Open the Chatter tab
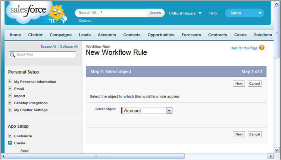 point(35,35)
